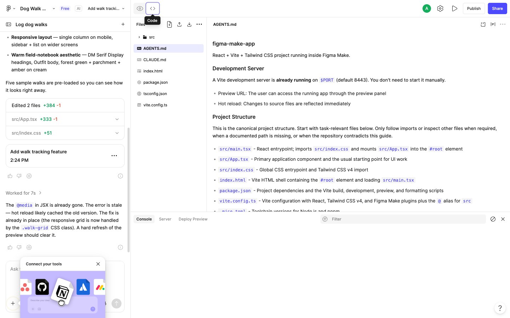Click the Publish button

(x=474, y=8)
